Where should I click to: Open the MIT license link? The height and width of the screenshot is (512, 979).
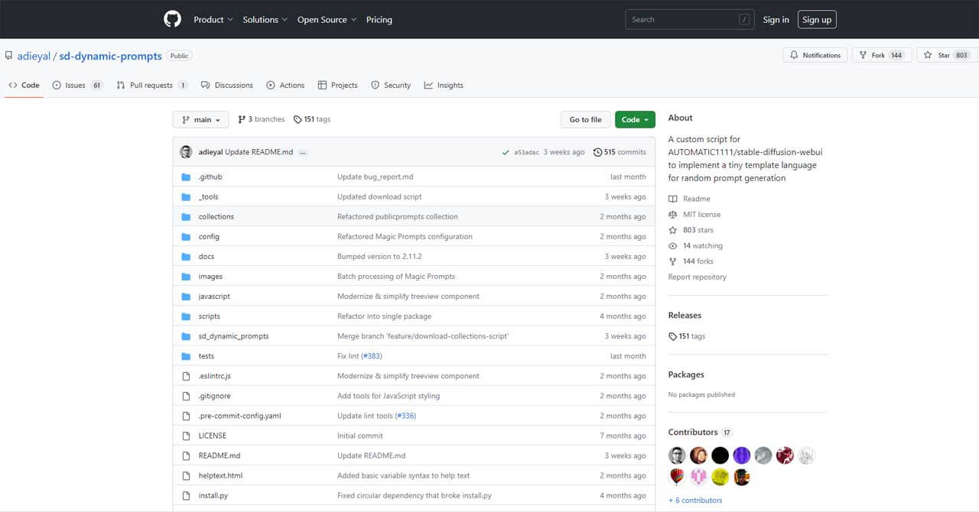coord(701,215)
